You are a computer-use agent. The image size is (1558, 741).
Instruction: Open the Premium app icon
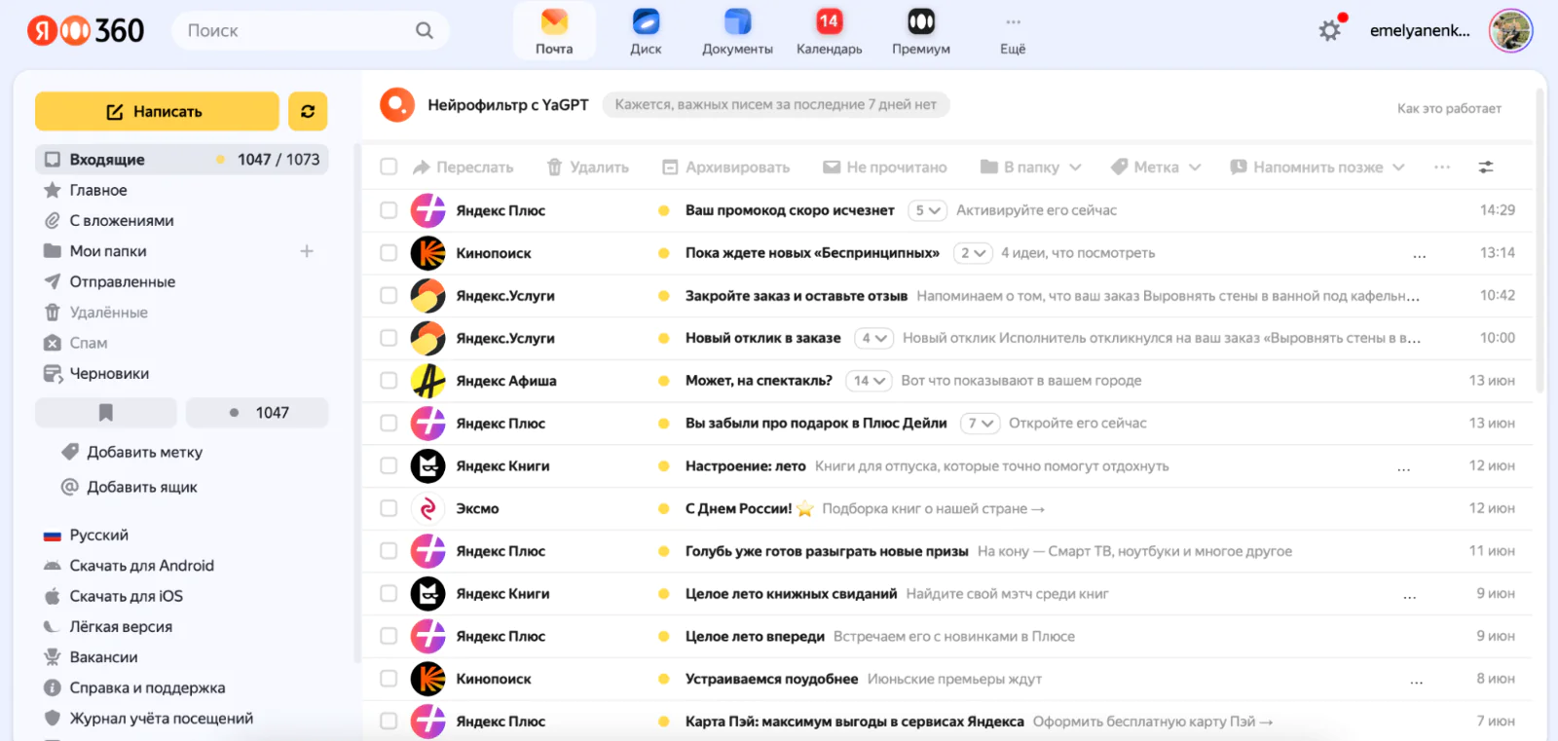click(920, 22)
